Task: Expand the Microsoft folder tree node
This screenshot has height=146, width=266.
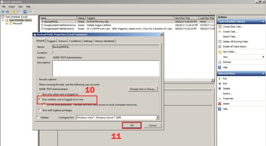Action: 7,24
